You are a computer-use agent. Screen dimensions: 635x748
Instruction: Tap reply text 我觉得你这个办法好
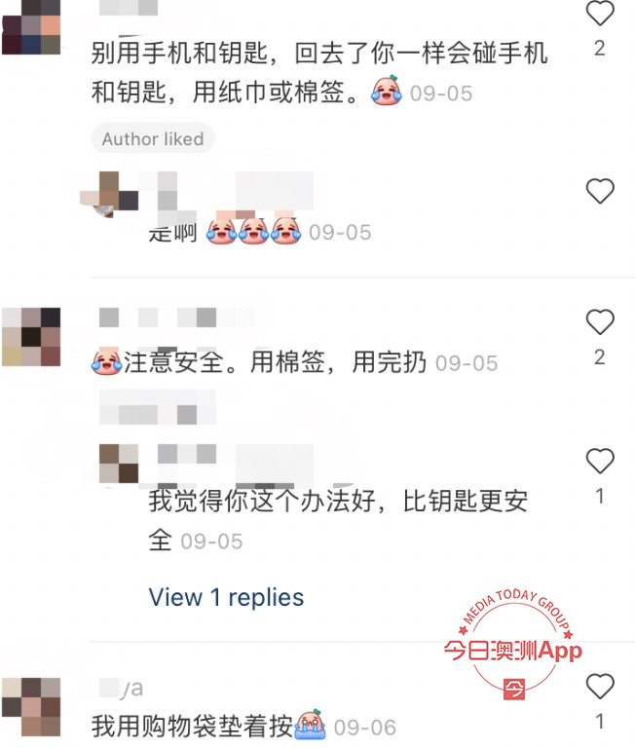[x=338, y=520]
